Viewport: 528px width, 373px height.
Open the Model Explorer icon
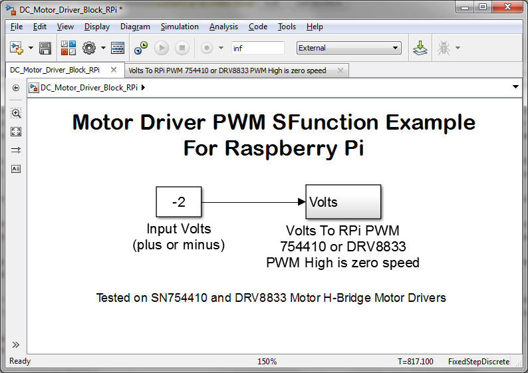(x=118, y=48)
